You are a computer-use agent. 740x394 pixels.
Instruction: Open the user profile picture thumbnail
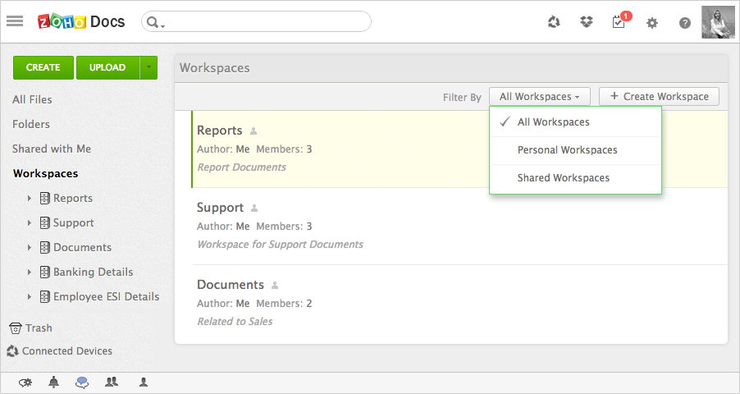click(718, 22)
